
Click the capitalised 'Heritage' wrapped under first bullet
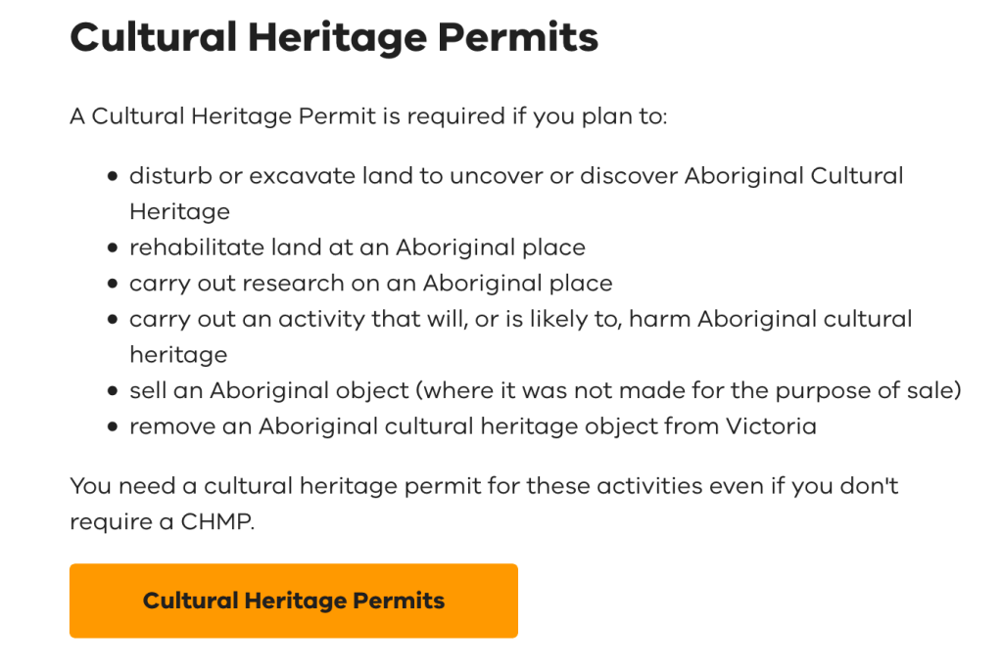pyautogui.click(x=179, y=212)
